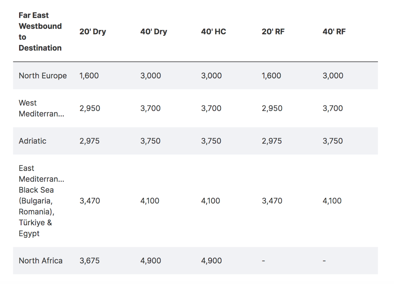This screenshot has width=394, height=284.
Task: Select the 20' Dry column header
Action: click(x=93, y=32)
